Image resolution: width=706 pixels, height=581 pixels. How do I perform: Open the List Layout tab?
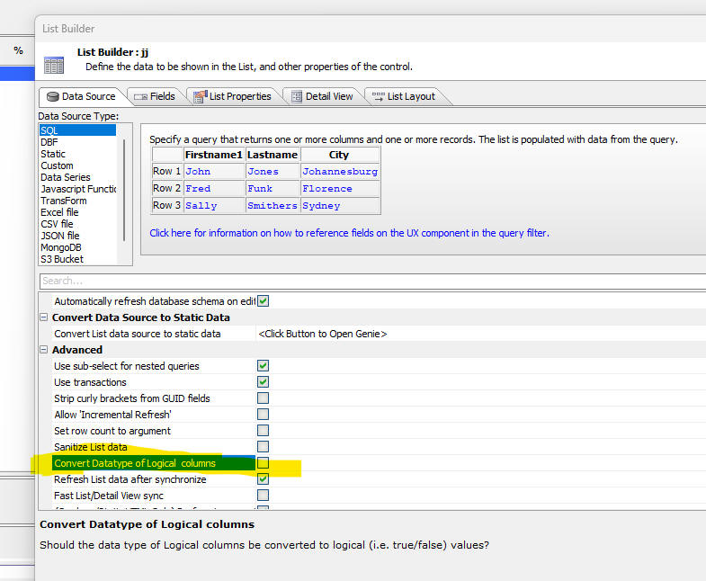(406, 96)
